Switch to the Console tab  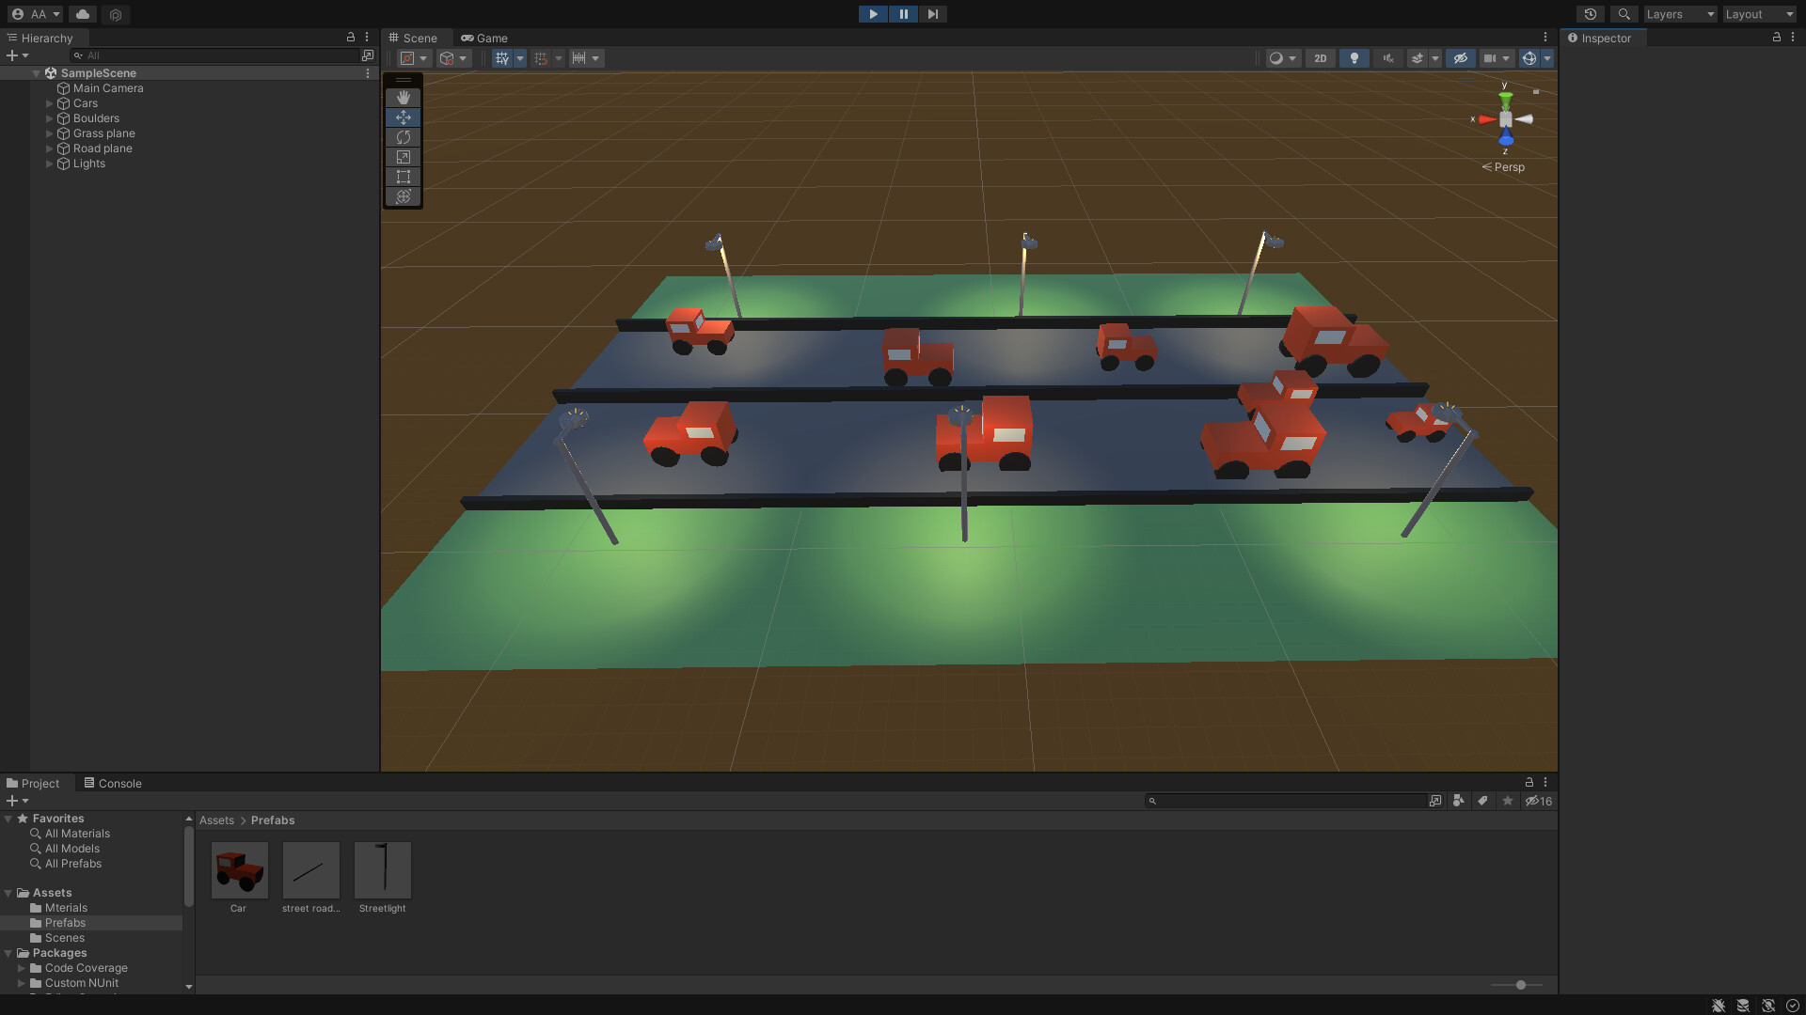click(113, 783)
